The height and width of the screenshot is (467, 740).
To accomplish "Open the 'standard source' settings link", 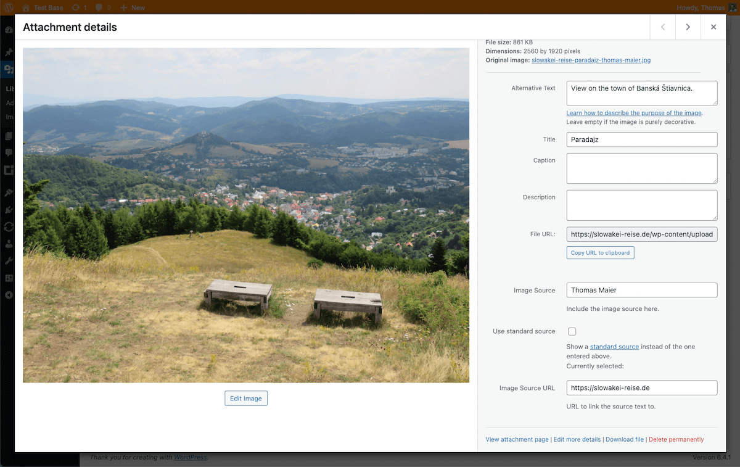I will point(614,347).
